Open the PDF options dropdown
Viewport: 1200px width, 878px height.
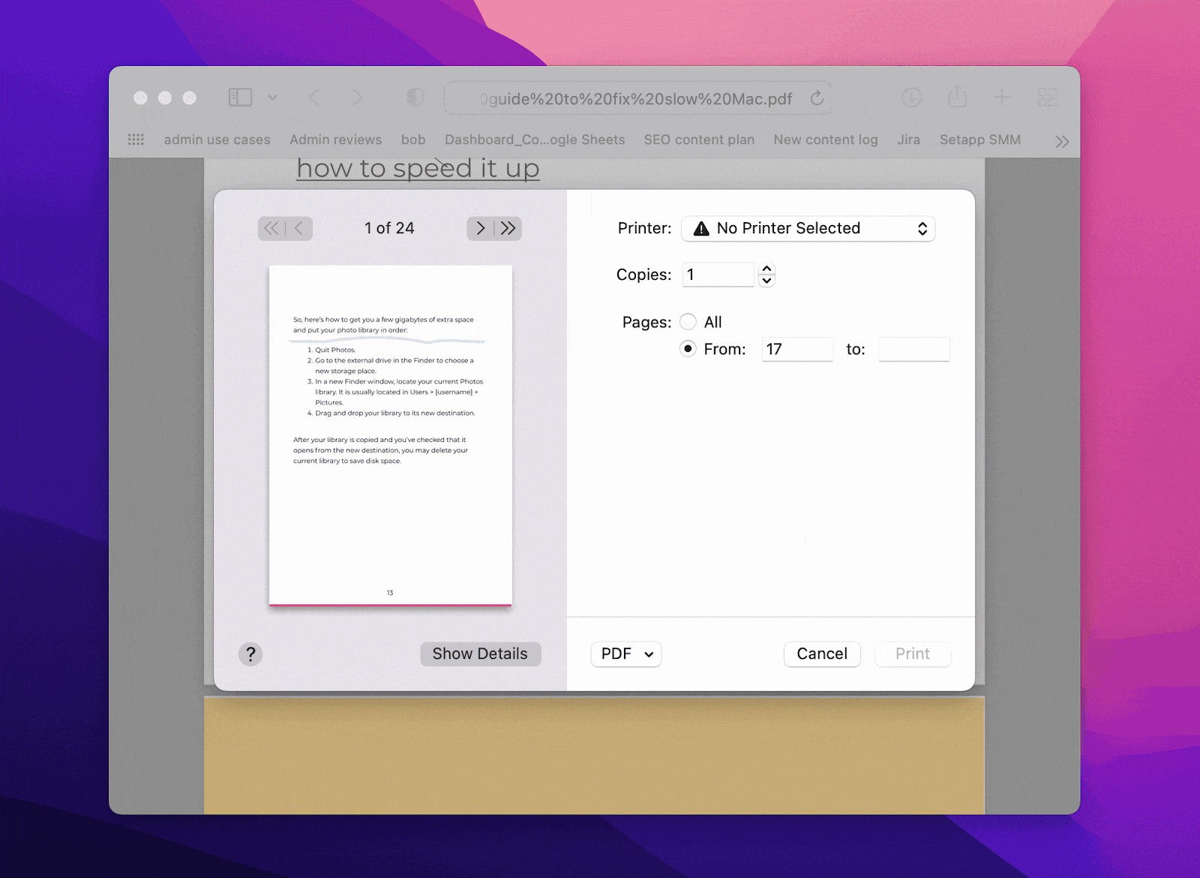(626, 654)
